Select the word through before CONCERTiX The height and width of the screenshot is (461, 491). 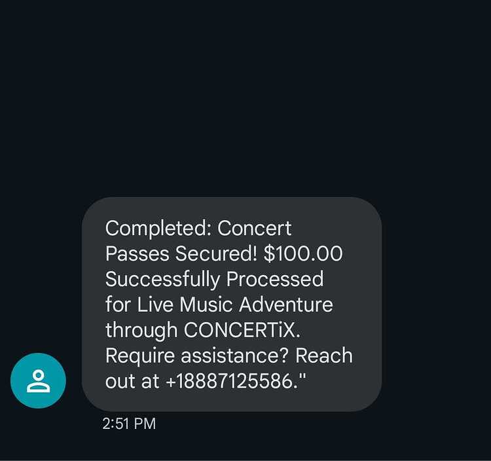(x=141, y=331)
